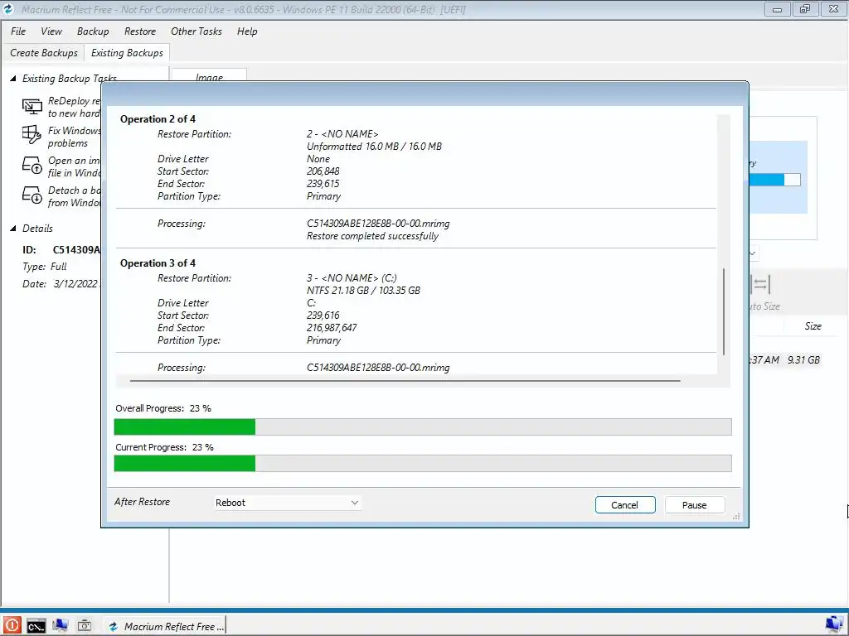The height and width of the screenshot is (636, 849).
Task: Click the NTFS 21.18 GB / 103.35 GB text
Action: [363, 291]
